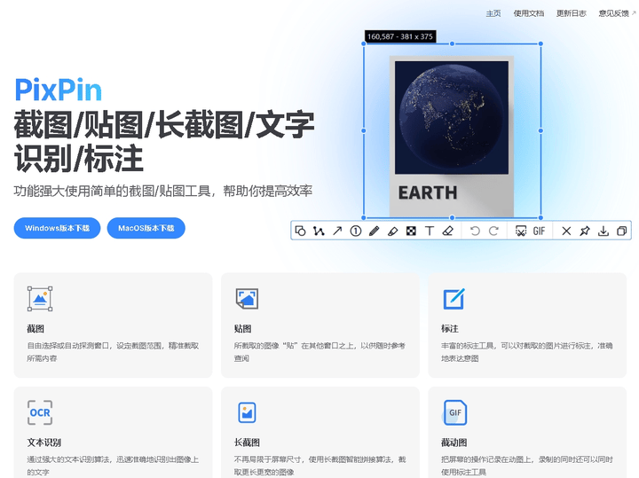Click the Windows版本下载 button
Viewport: 639px width, 478px height.
tap(57, 228)
